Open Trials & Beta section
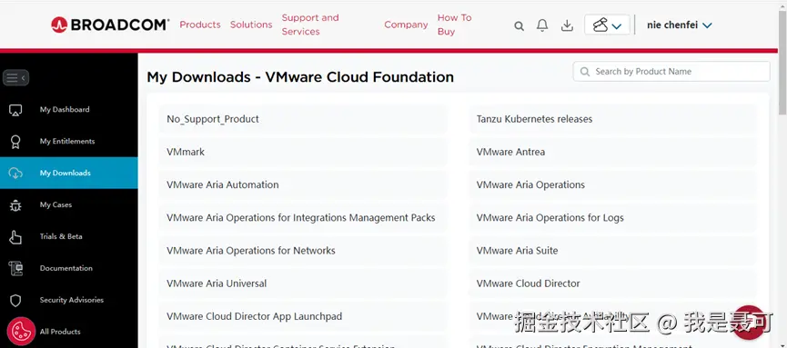787x348 pixels. pyautogui.click(x=61, y=236)
